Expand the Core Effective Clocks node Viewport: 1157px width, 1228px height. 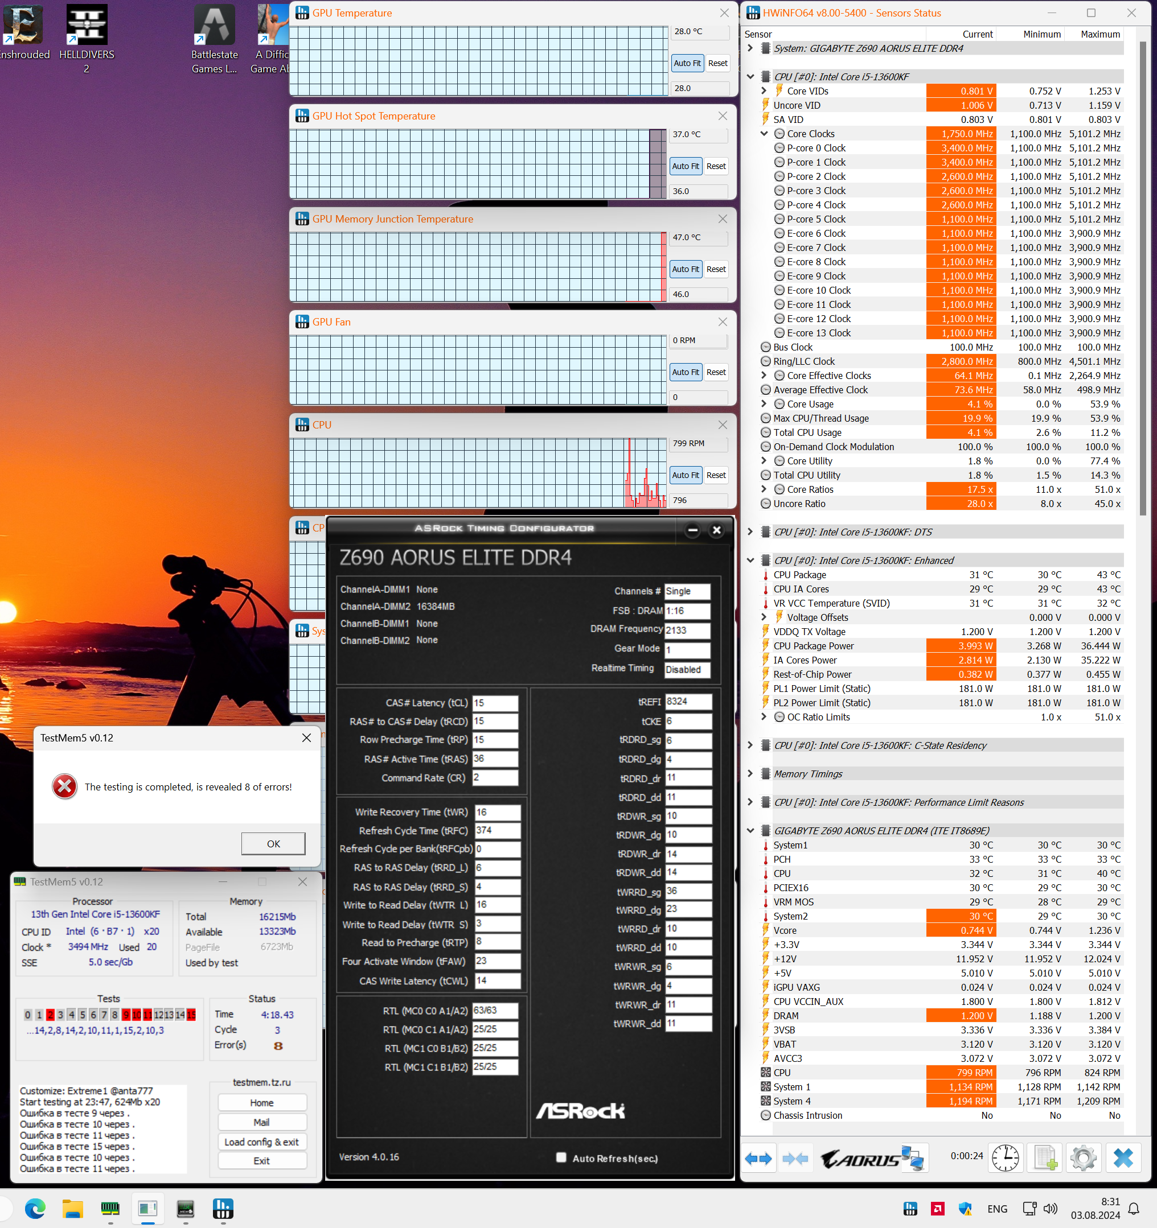764,376
